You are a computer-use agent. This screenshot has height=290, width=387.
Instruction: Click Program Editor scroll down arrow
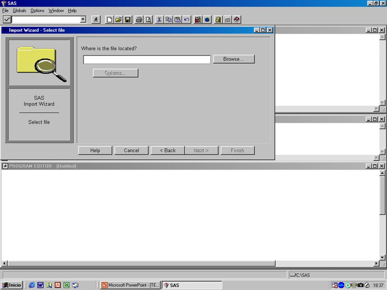382,257
